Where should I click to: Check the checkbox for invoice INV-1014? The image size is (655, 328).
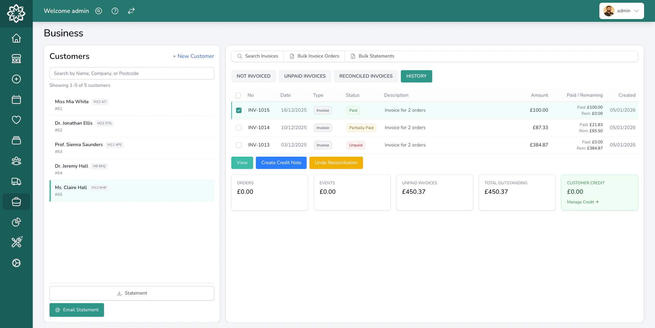click(x=238, y=127)
